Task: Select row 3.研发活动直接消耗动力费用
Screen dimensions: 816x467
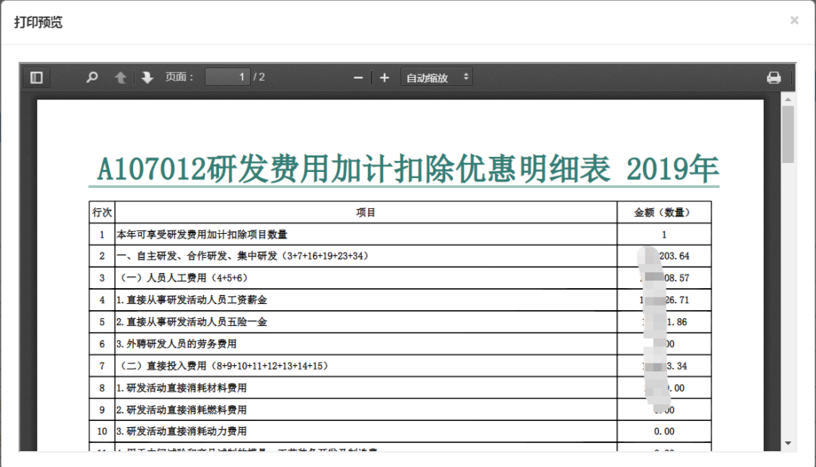Action: coord(400,431)
